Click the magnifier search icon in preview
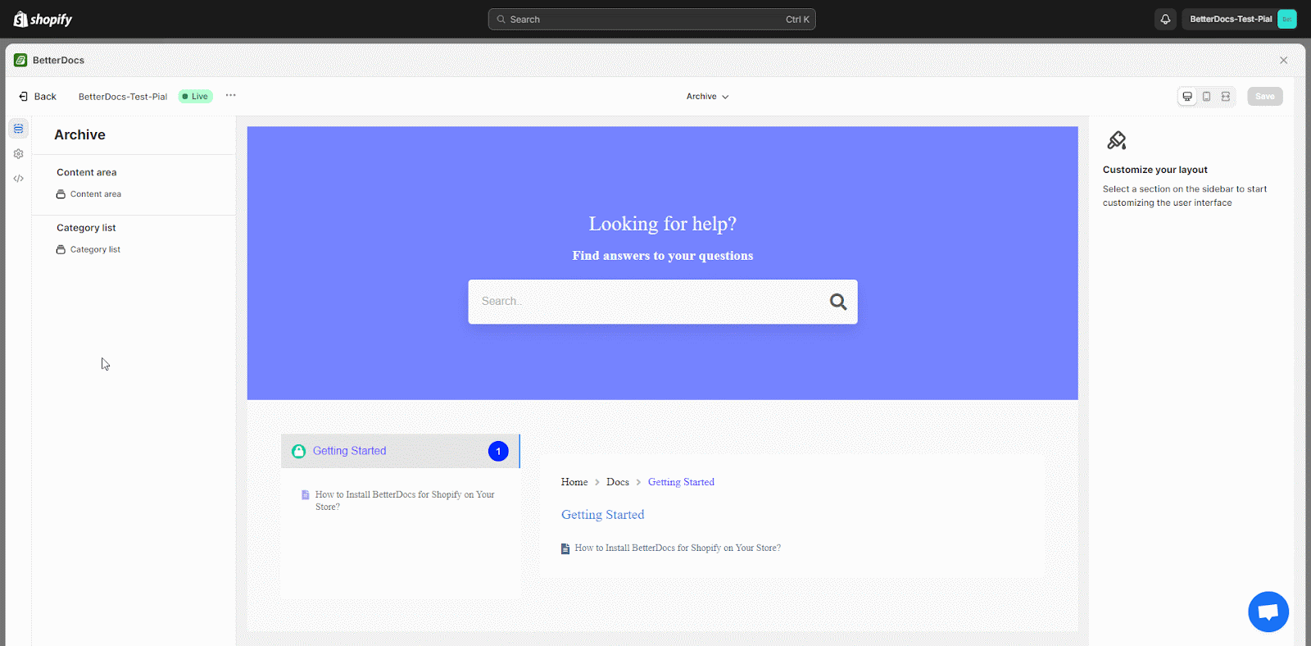Image resolution: width=1311 pixels, height=646 pixels. [837, 302]
